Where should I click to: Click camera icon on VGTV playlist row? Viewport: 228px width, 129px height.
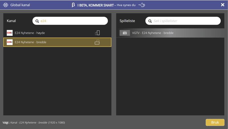point(125,33)
